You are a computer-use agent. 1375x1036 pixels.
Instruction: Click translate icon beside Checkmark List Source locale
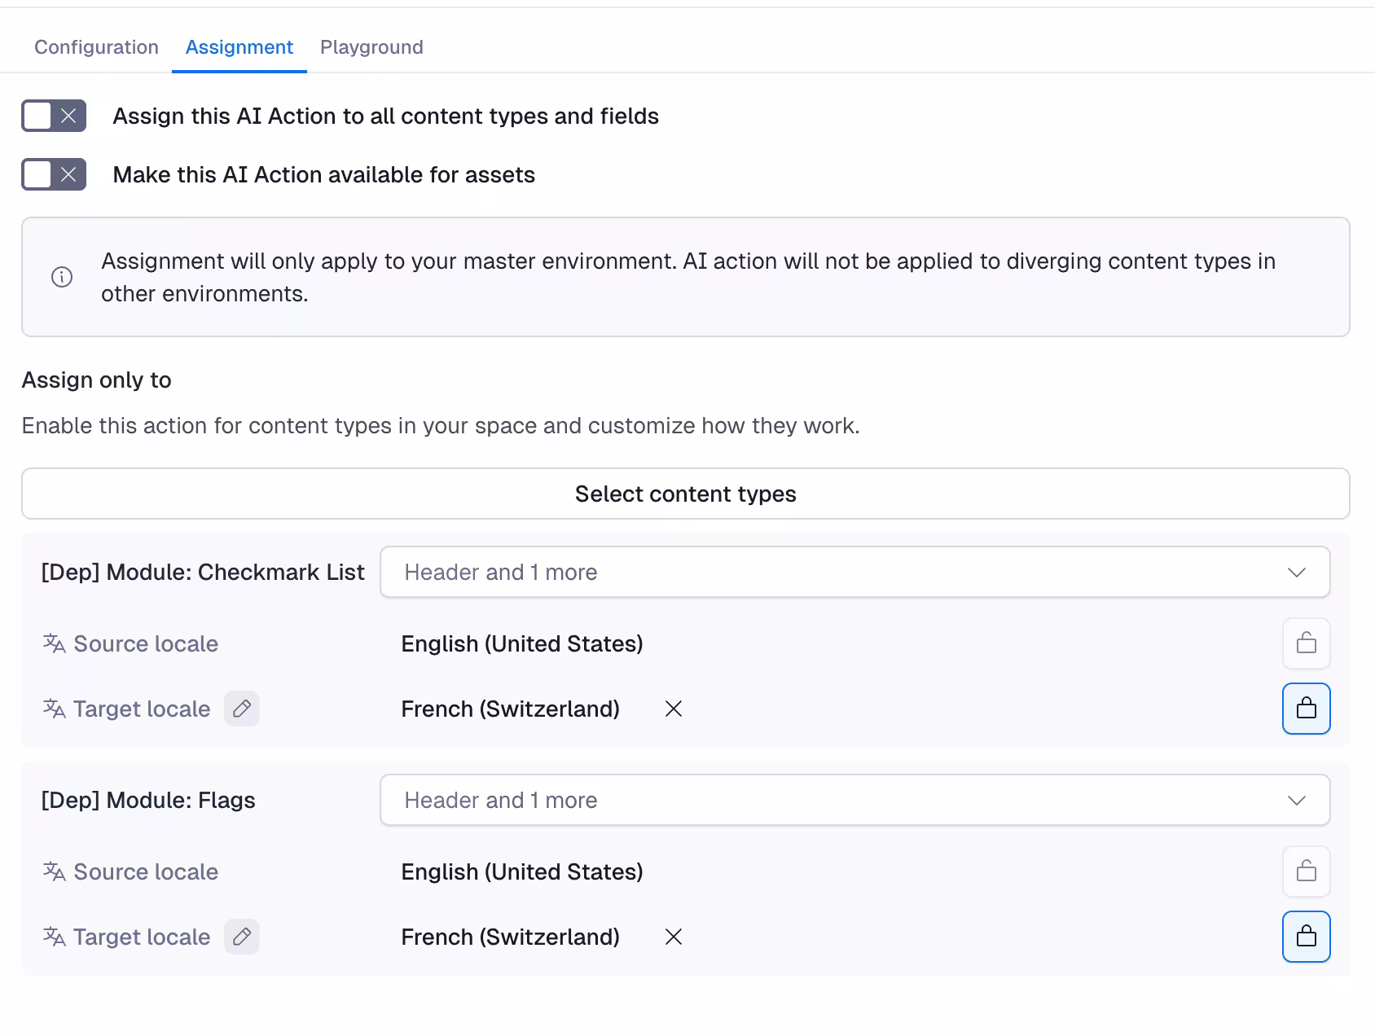click(x=54, y=643)
